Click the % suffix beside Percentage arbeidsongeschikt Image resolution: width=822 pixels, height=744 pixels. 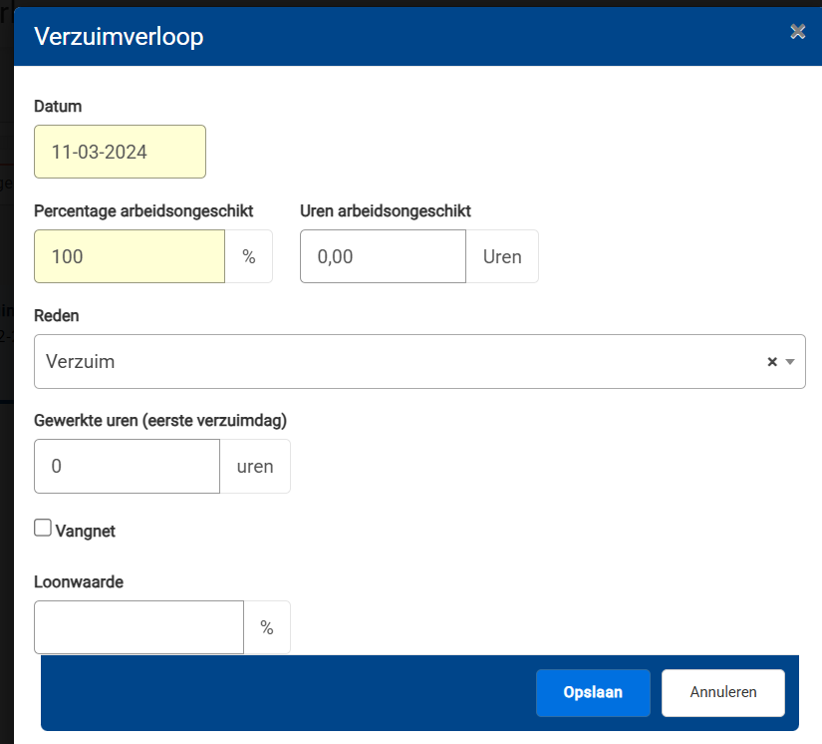tap(249, 256)
